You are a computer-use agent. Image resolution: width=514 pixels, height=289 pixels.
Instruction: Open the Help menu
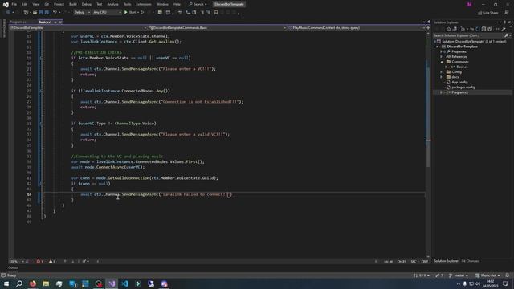point(177,4)
